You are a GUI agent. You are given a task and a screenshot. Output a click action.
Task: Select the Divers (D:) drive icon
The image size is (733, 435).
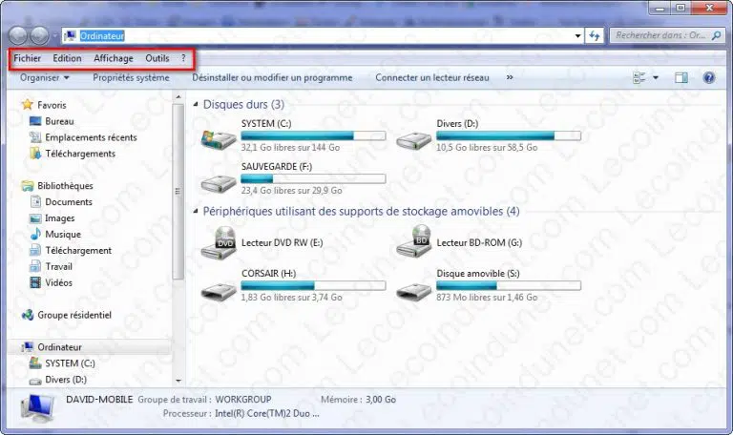pyautogui.click(x=413, y=140)
